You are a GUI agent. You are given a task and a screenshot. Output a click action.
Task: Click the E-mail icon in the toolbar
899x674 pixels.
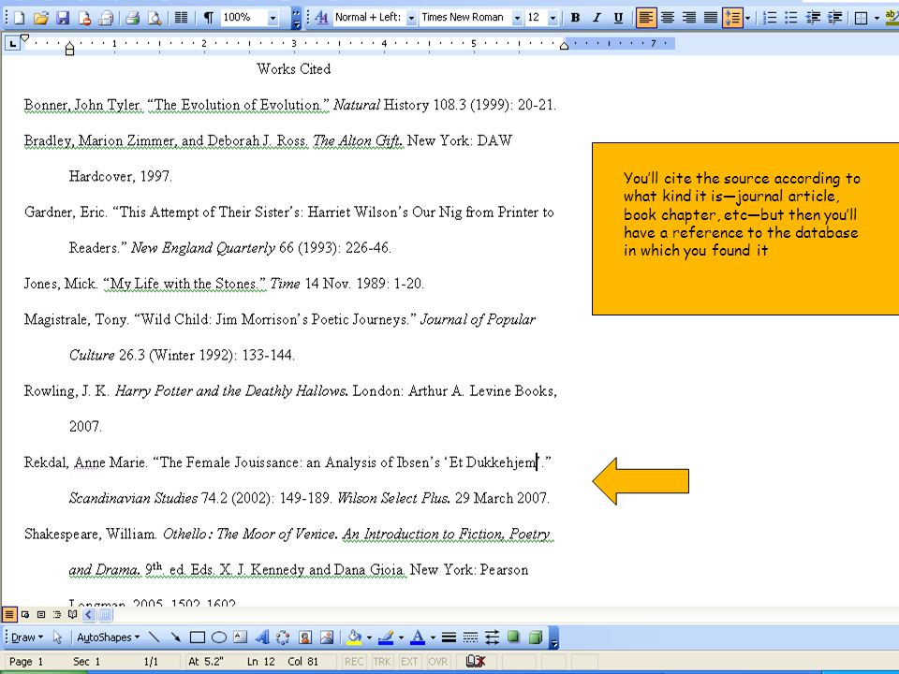click(106, 18)
